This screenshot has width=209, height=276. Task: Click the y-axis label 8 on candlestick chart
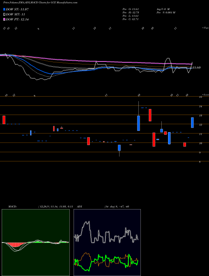tap(200, 162)
